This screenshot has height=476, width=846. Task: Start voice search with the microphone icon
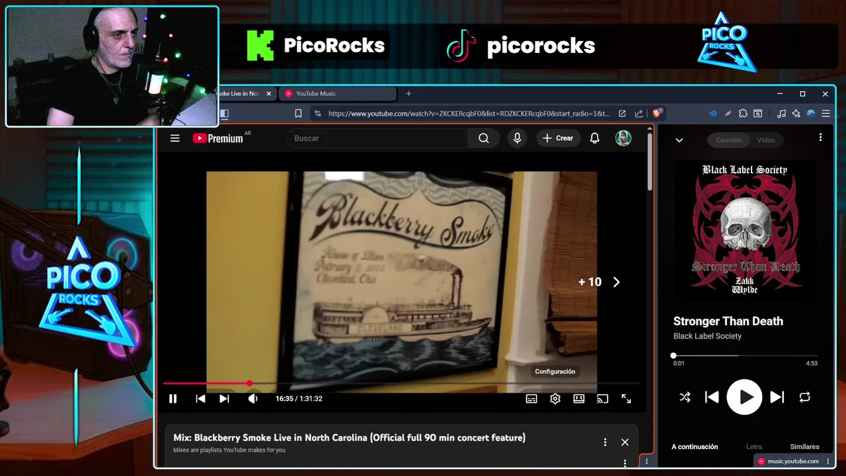point(518,138)
